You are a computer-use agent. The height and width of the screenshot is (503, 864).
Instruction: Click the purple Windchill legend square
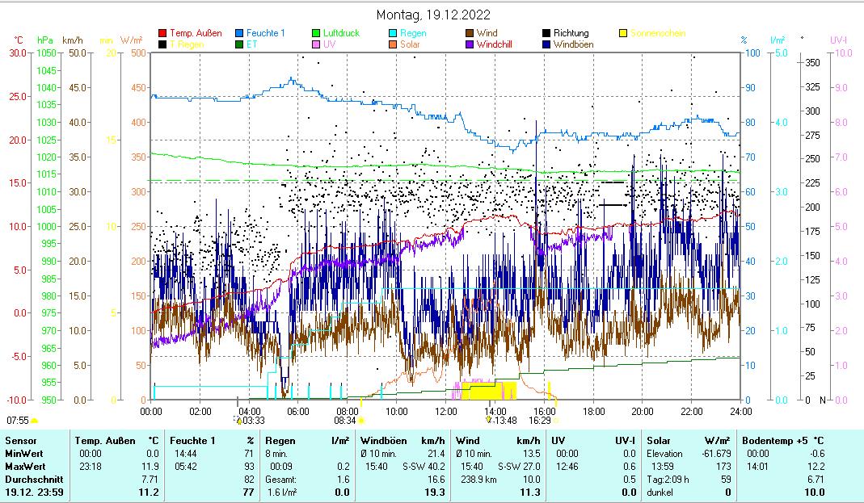tap(470, 44)
